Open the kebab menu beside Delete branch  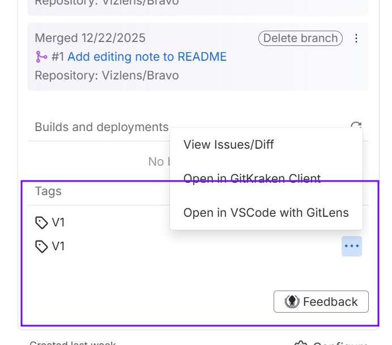coord(356,39)
